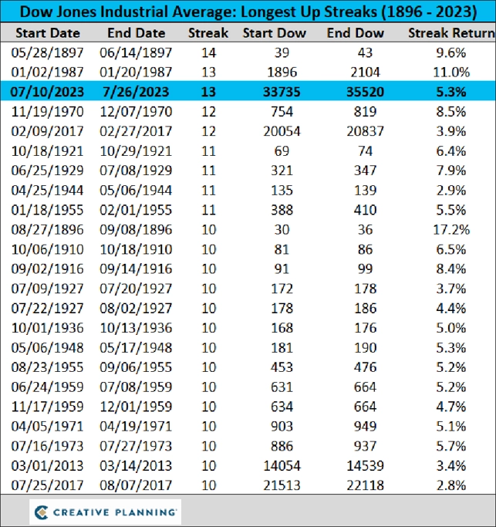496x527 pixels.
Task: Click the Streak column header
Action: pyautogui.click(x=208, y=33)
